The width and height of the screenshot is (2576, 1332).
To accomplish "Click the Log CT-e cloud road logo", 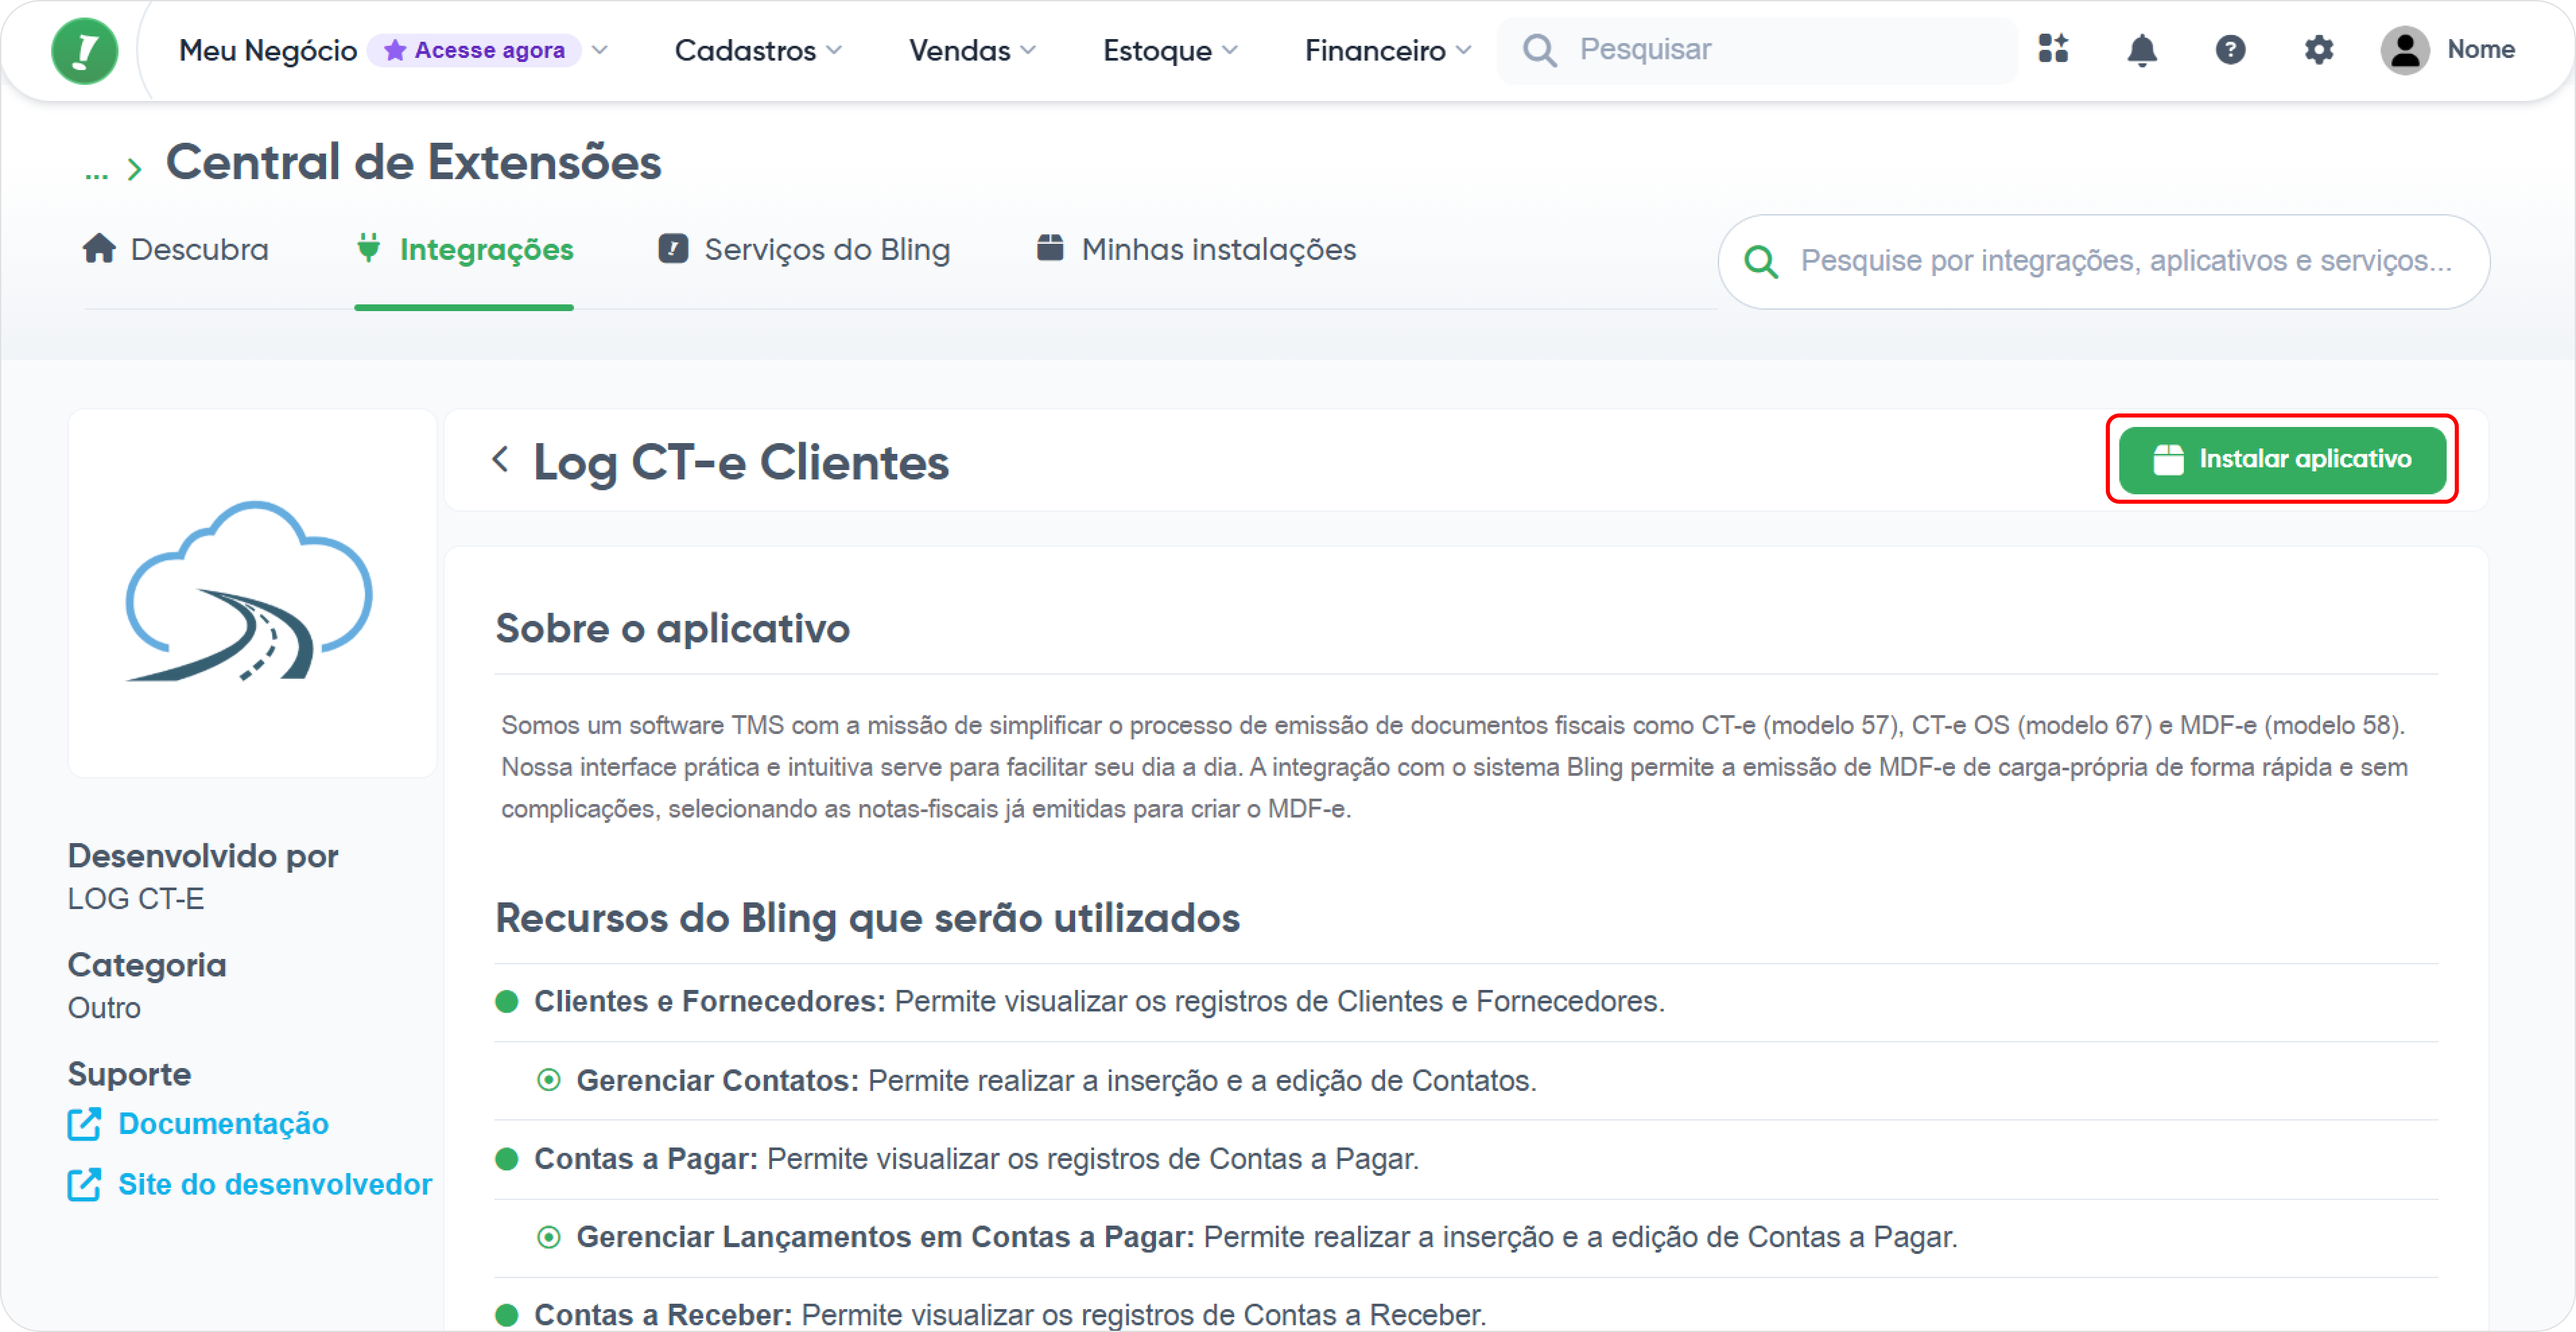I will click(x=249, y=591).
